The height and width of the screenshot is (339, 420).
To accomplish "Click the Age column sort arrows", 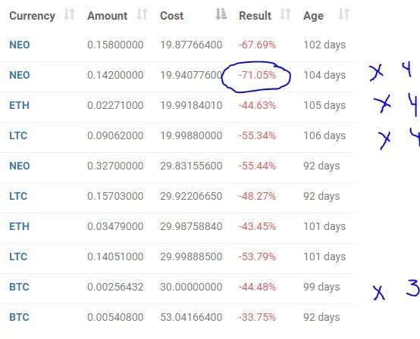I will (343, 14).
